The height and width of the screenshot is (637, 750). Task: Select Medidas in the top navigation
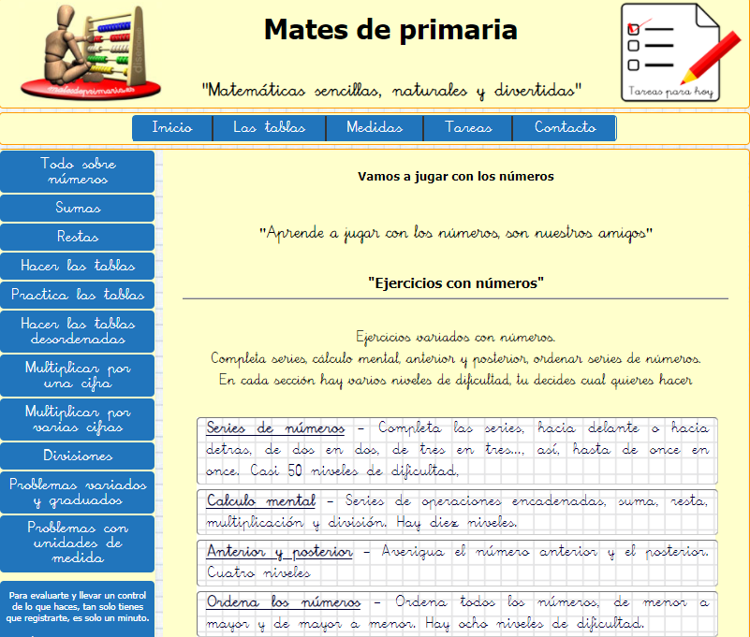click(x=374, y=128)
